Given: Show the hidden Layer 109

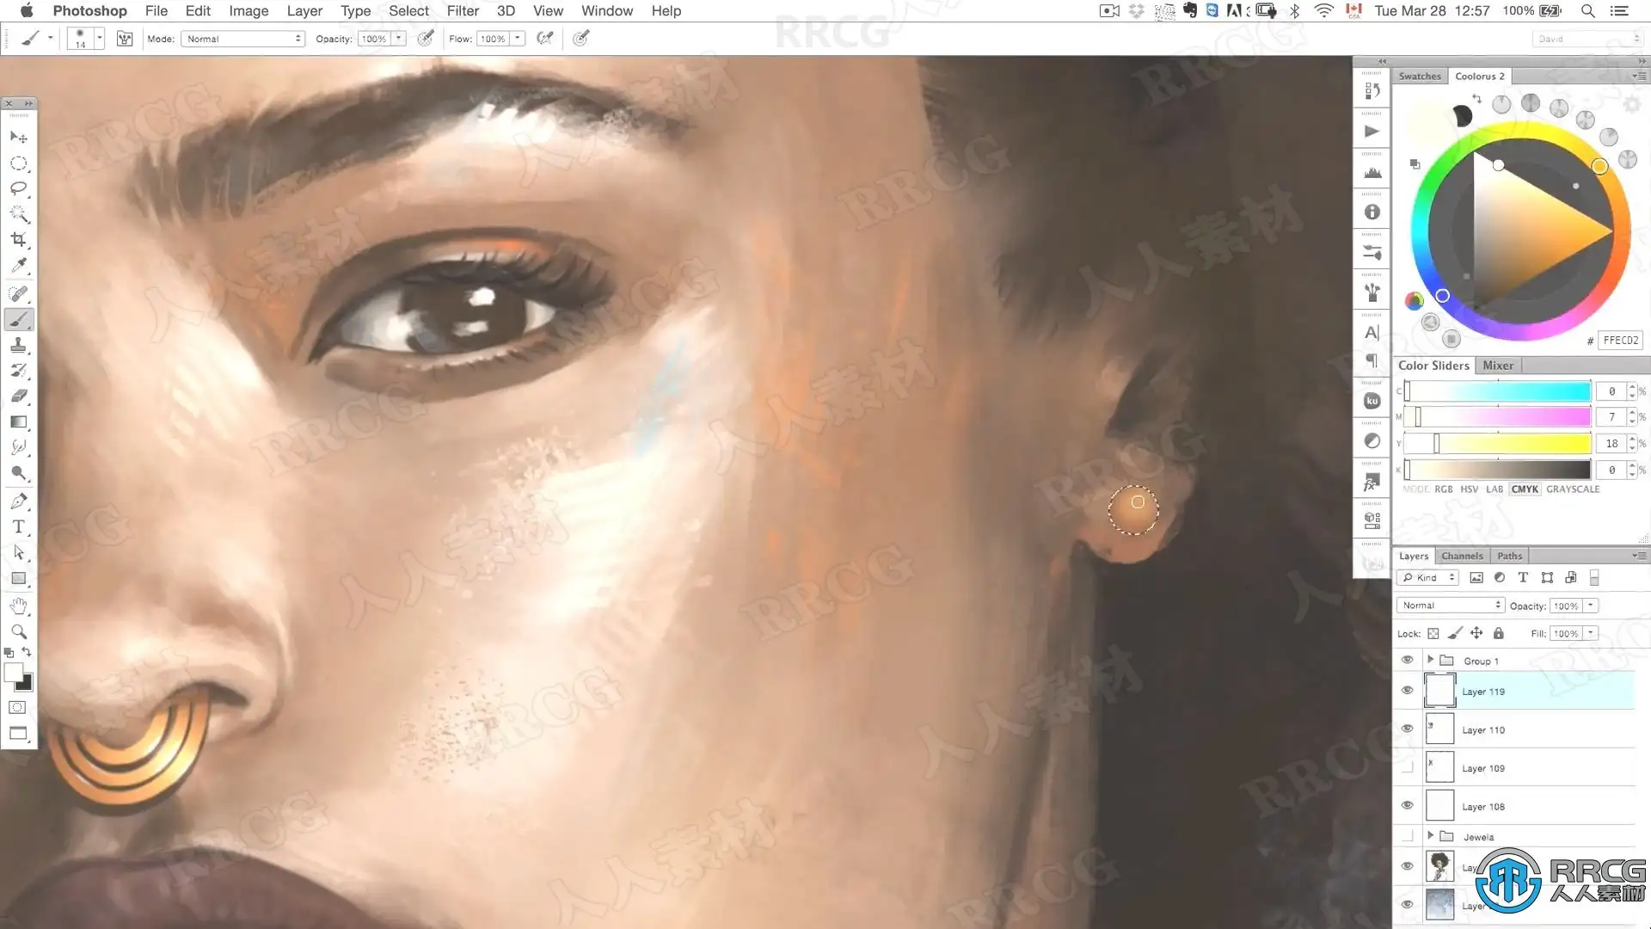Looking at the screenshot, I should [1407, 767].
